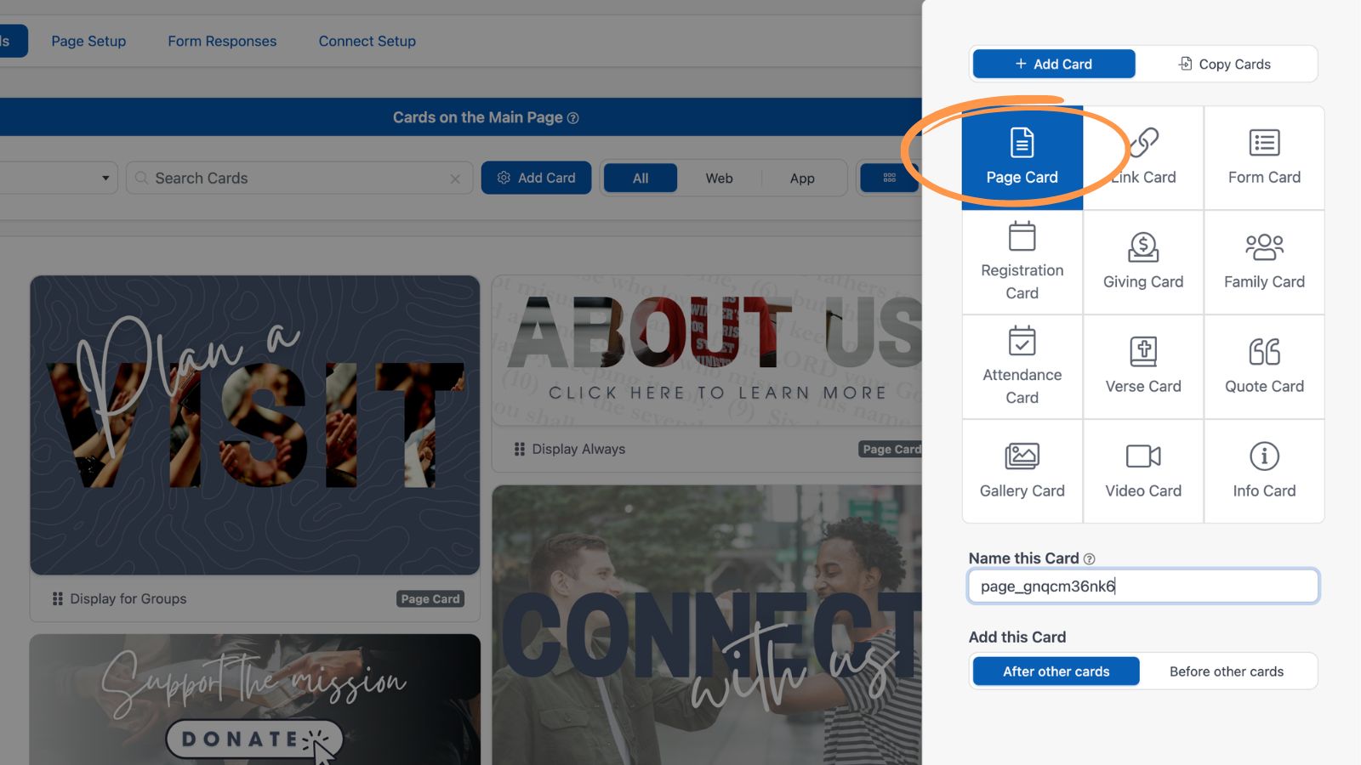Select the Info Card type
Viewport: 1361px width, 765px height.
point(1264,471)
